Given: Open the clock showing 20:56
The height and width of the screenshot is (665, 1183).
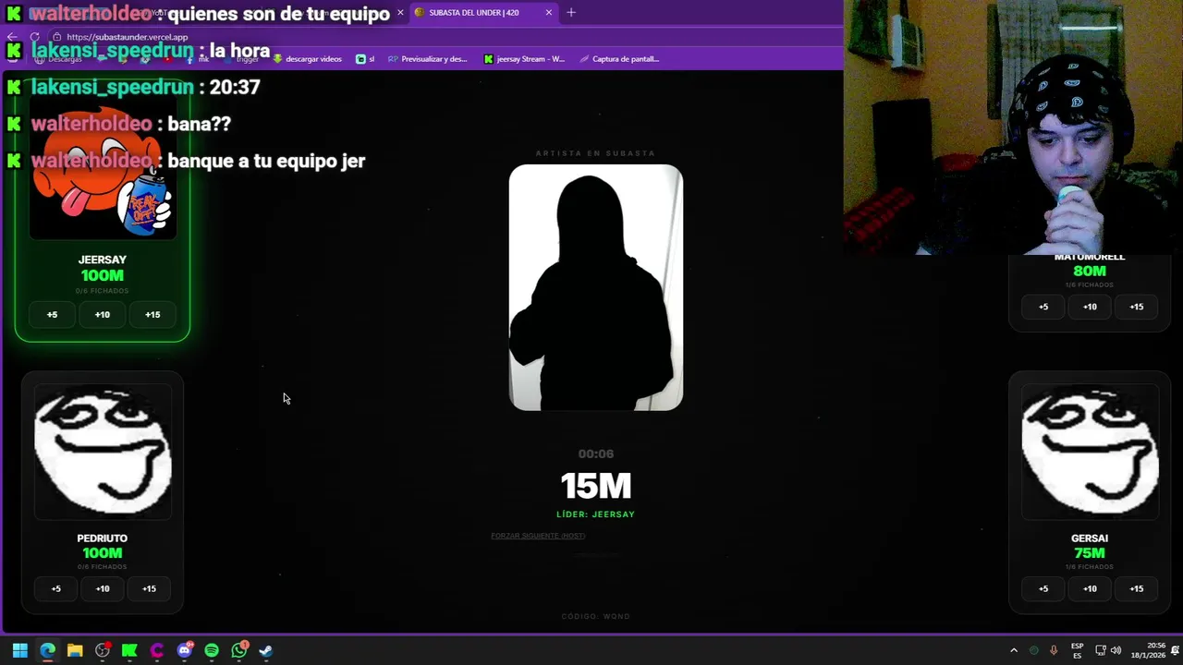Looking at the screenshot, I should coord(1151,650).
